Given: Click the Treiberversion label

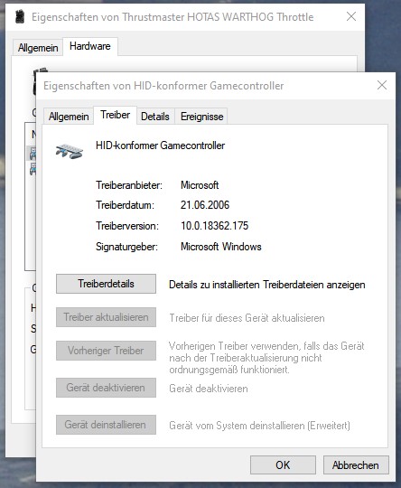Looking at the screenshot, I should point(127,226).
